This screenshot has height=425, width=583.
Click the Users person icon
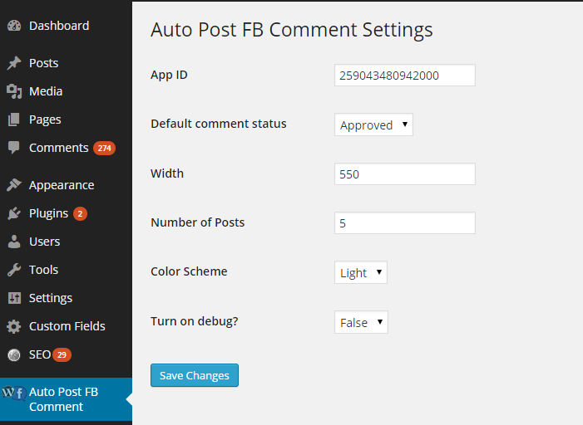14,242
